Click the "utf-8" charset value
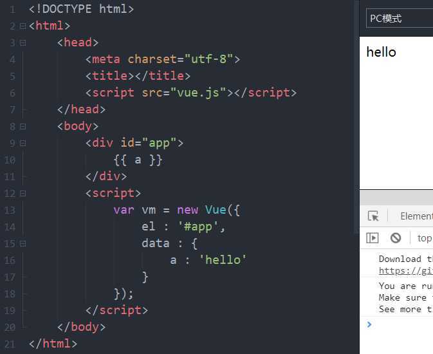 pyautogui.click(x=208, y=59)
